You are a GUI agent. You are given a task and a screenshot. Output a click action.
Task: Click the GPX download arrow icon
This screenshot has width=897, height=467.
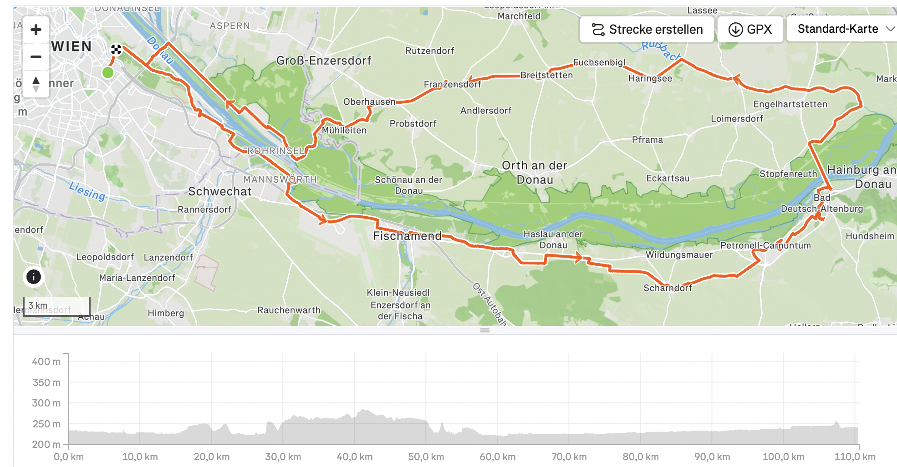(x=735, y=30)
